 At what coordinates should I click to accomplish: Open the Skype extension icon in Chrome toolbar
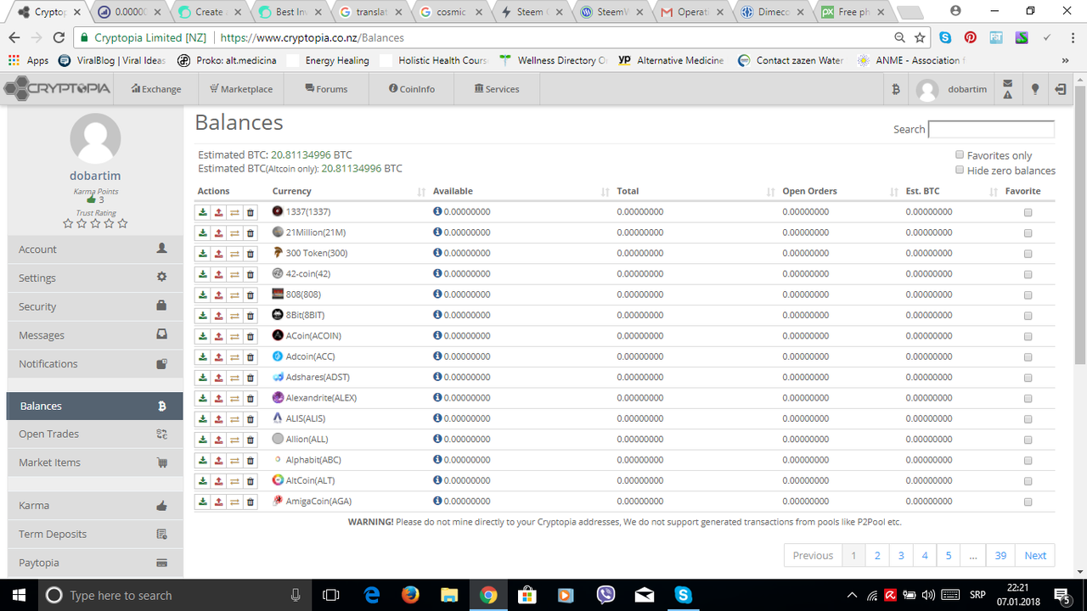click(x=945, y=37)
